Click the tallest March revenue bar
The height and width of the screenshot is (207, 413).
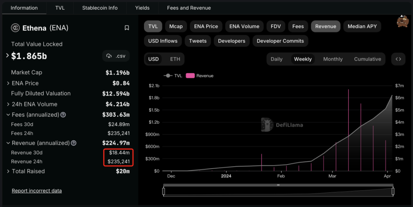tap(348, 130)
